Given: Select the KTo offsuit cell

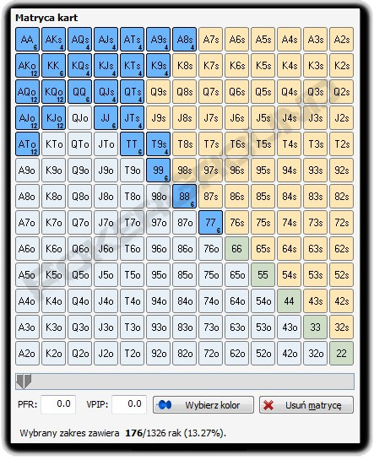Looking at the screenshot, I should [x=53, y=144].
